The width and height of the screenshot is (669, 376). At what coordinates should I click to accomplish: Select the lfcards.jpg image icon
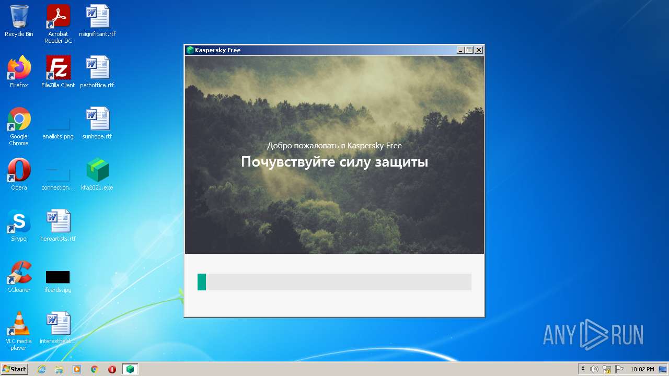[58, 282]
